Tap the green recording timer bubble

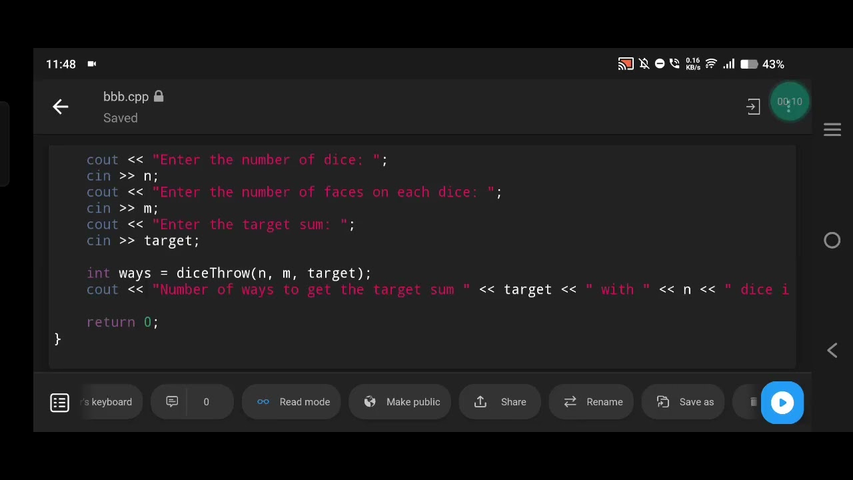coord(790,102)
